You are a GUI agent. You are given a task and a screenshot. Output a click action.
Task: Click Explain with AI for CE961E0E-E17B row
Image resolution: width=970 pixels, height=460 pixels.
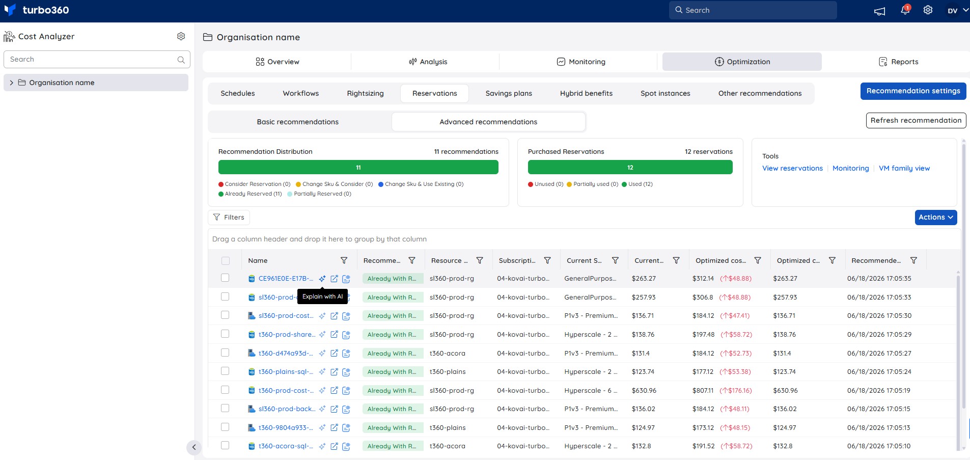click(322, 279)
